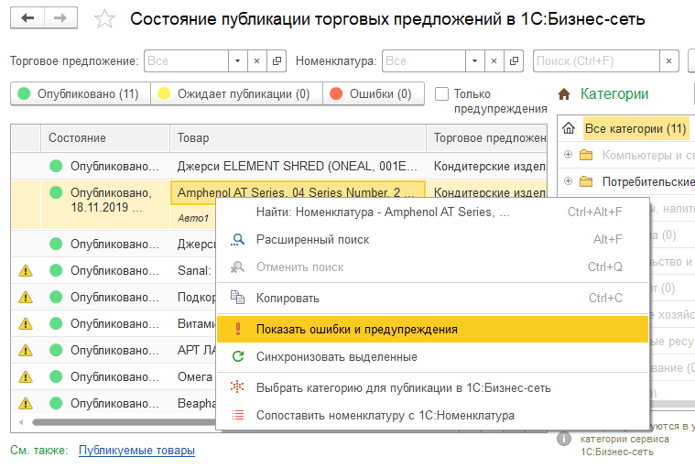Open the Номенклатура dropdown list

[x=474, y=61]
